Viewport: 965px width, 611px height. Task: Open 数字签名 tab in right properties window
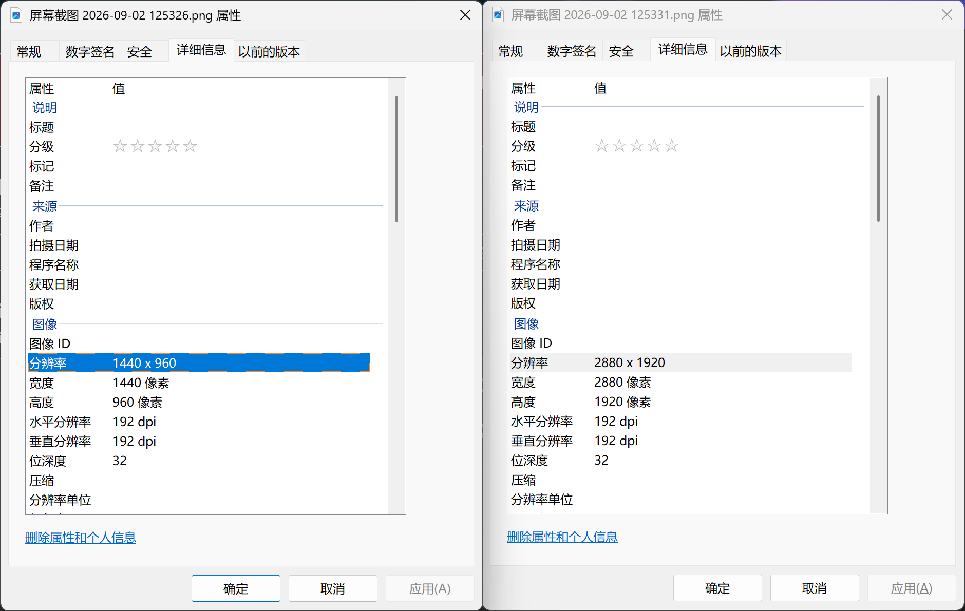tap(572, 51)
